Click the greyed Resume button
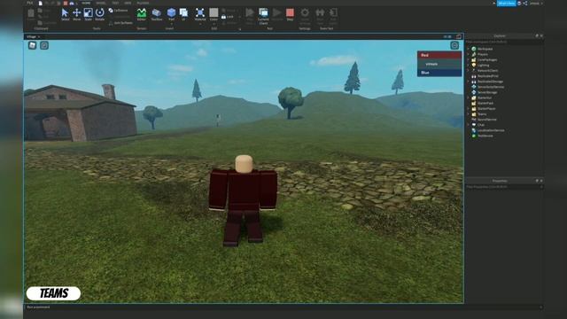This screenshot has width=567, height=319. click(x=277, y=14)
